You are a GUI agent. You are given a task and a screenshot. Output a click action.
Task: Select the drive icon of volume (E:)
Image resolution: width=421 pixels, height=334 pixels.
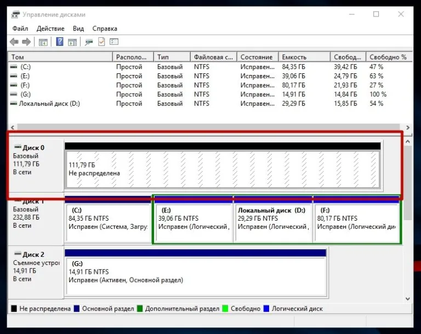(x=13, y=76)
